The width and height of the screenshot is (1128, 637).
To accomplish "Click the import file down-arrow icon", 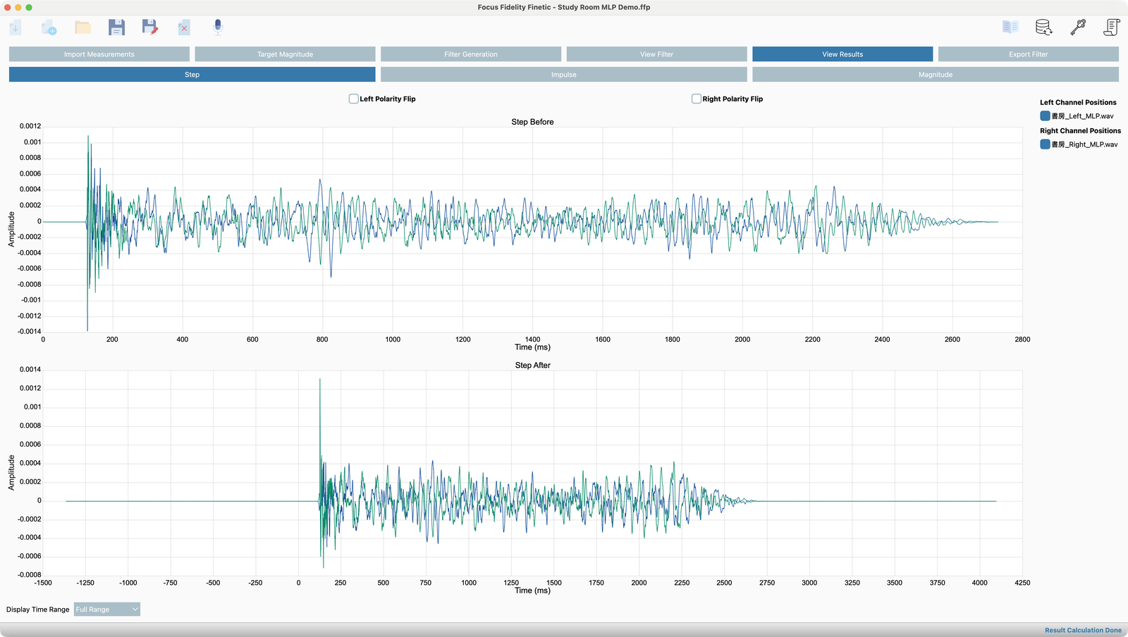I will pyautogui.click(x=16, y=27).
